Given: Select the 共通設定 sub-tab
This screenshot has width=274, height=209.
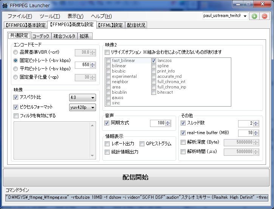Looking at the screenshot, I should (19, 36).
